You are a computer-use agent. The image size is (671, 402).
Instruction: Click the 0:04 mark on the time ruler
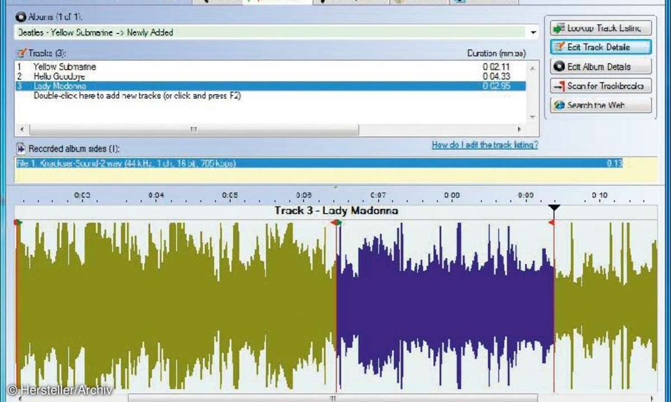click(x=157, y=195)
